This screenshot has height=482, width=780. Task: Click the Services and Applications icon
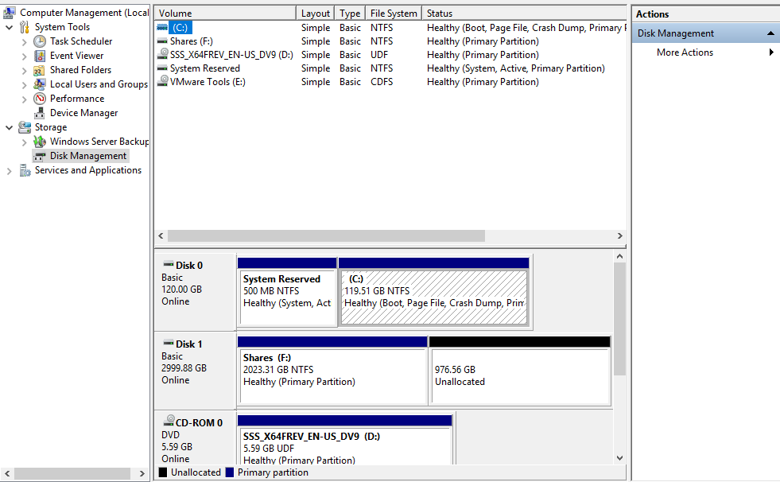tap(25, 171)
